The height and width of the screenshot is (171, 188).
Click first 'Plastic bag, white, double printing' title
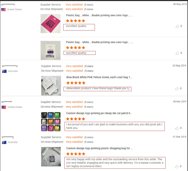(99, 16)
